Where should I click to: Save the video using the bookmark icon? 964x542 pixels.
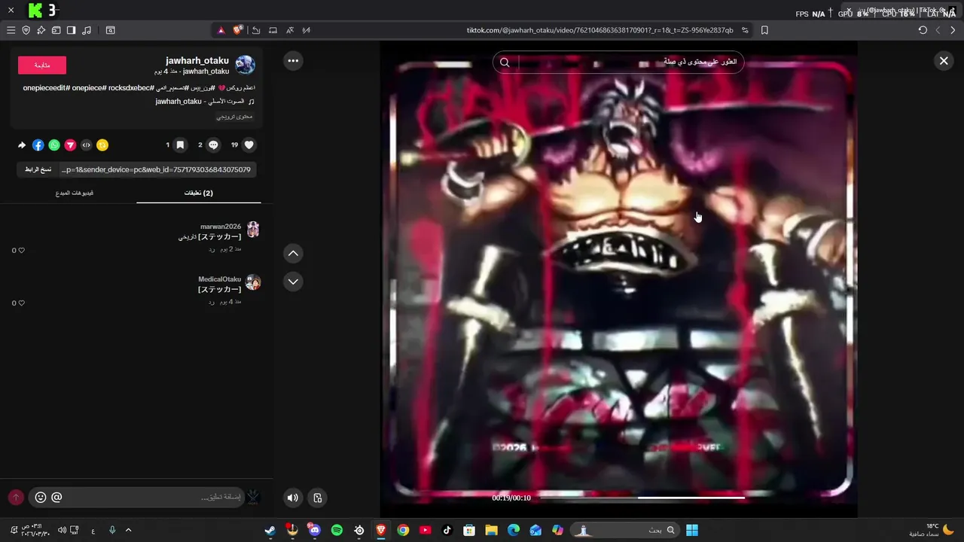click(180, 145)
